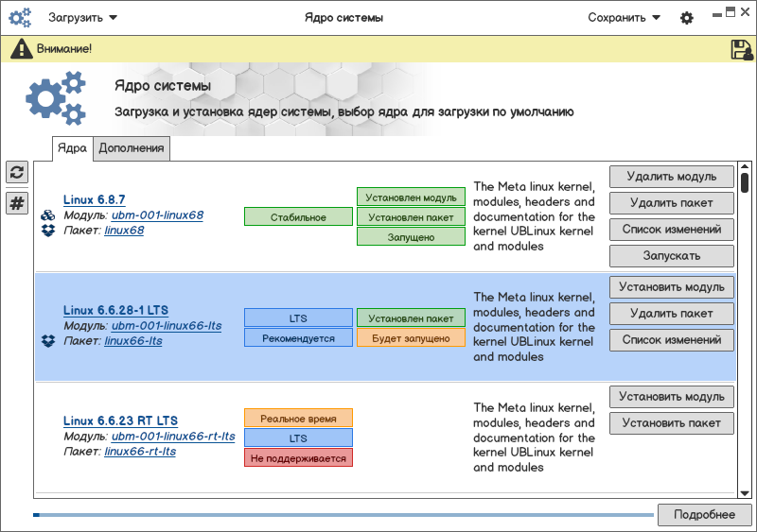This screenshot has height=532, width=757.
Task: Click the Подробнее button
Action: click(x=704, y=515)
